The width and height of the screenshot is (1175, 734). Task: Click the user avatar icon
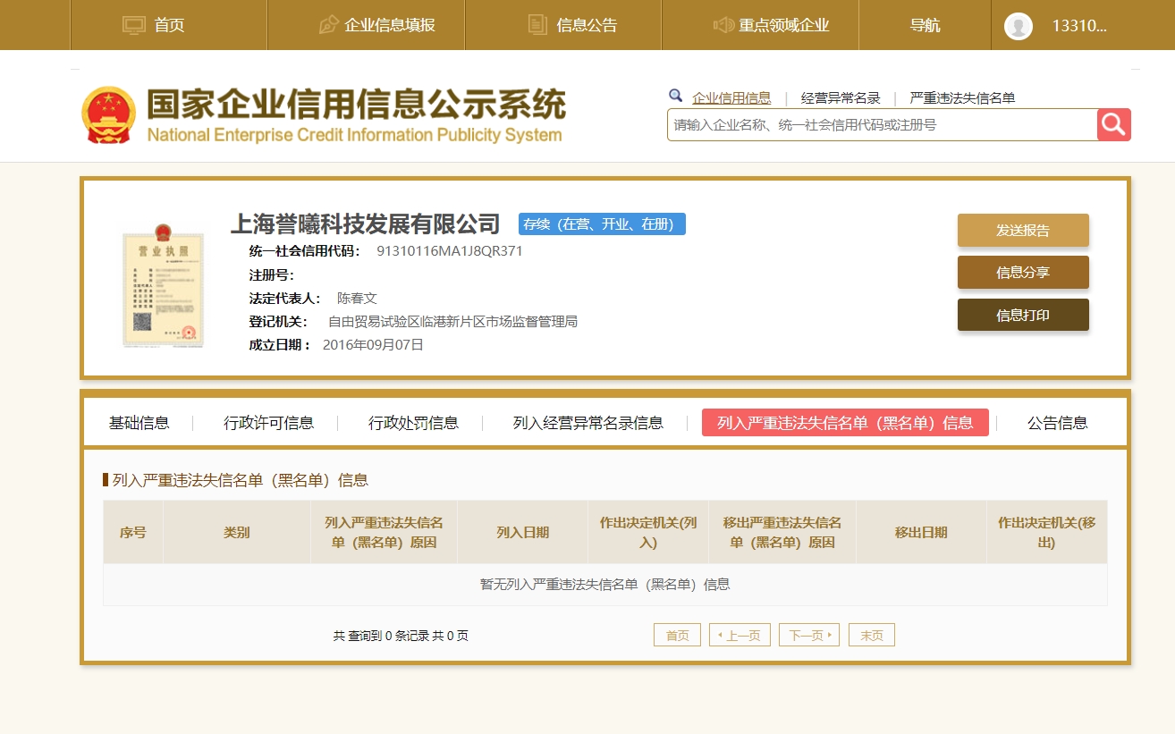pos(1018,26)
